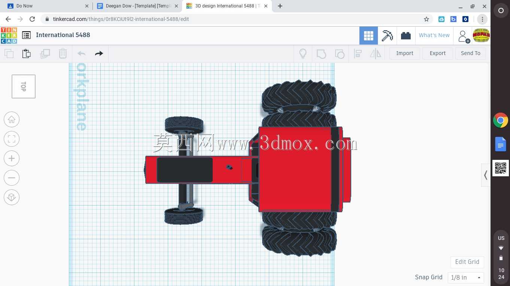Click the Zoom in plus button
The width and height of the screenshot is (510, 286).
pos(12,158)
